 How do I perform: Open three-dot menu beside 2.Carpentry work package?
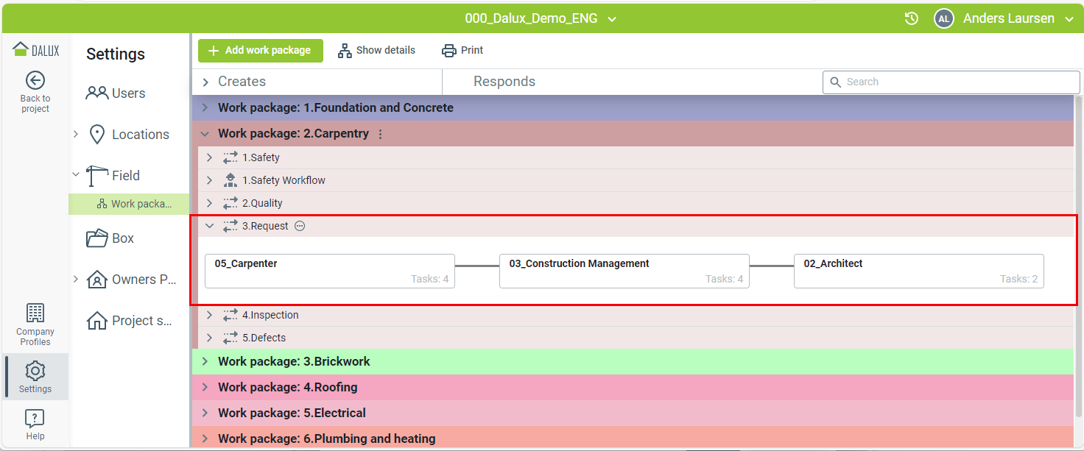(x=381, y=134)
